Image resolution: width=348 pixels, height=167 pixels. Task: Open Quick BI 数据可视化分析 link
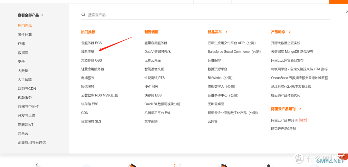click(x=162, y=104)
